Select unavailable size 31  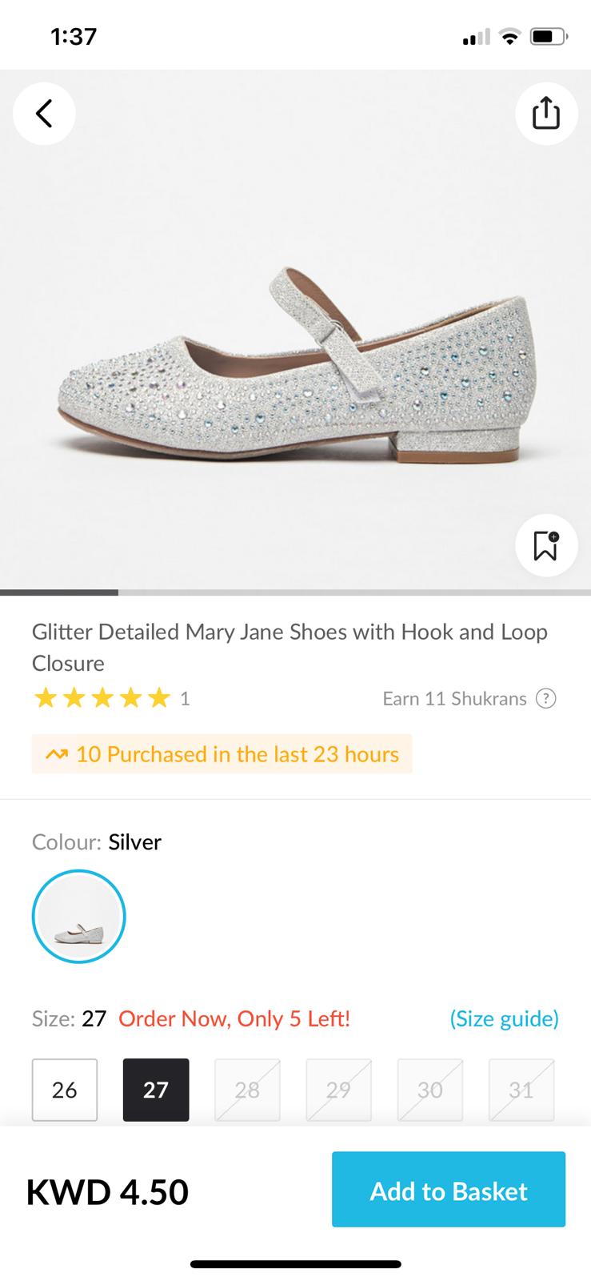[x=521, y=1090]
